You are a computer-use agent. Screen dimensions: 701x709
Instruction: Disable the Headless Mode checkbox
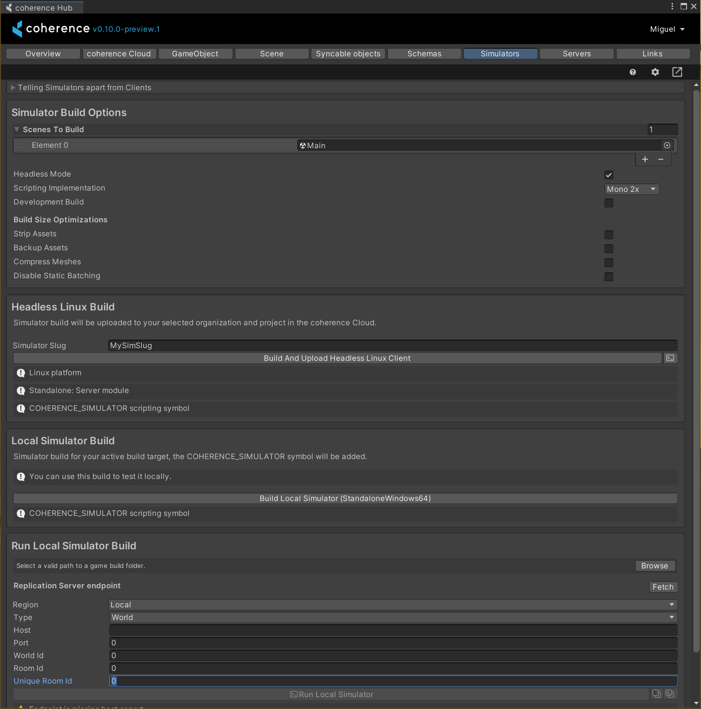(609, 175)
